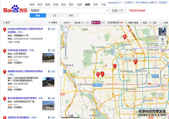This screenshot has height=119, width=169.
Task: Click the 首页 home icon in sidebar
Action: pyautogui.click(x=6, y=23)
